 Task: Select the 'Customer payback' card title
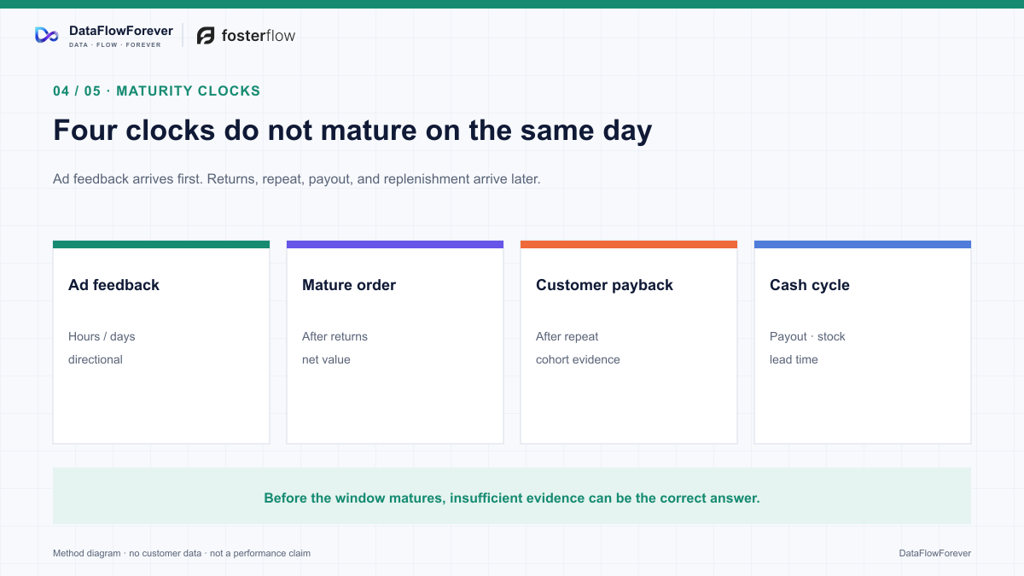coord(604,285)
